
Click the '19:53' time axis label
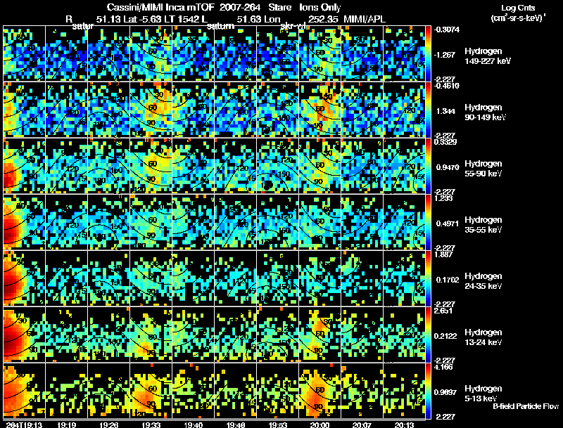pyautogui.click(x=277, y=425)
